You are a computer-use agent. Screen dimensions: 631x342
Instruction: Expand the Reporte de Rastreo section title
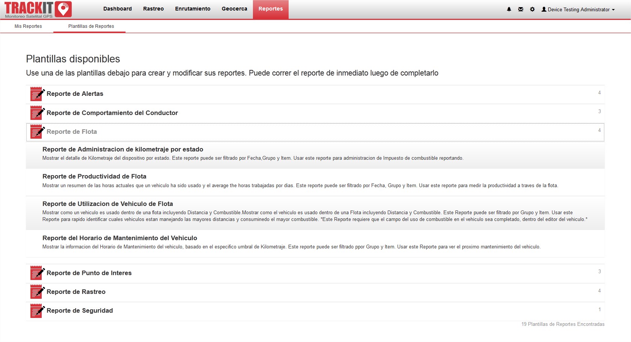click(76, 292)
